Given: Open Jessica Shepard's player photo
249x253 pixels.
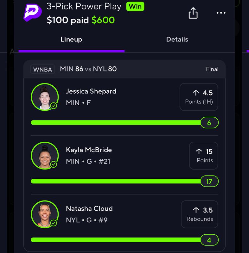Looking at the screenshot, I should [x=45, y=97].
